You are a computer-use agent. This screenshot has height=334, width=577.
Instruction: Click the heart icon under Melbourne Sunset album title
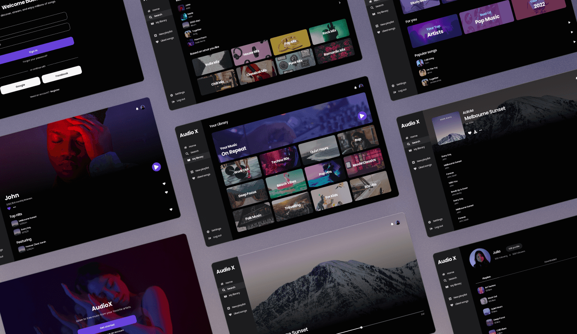pyautogui.click(x=470, y=133)
